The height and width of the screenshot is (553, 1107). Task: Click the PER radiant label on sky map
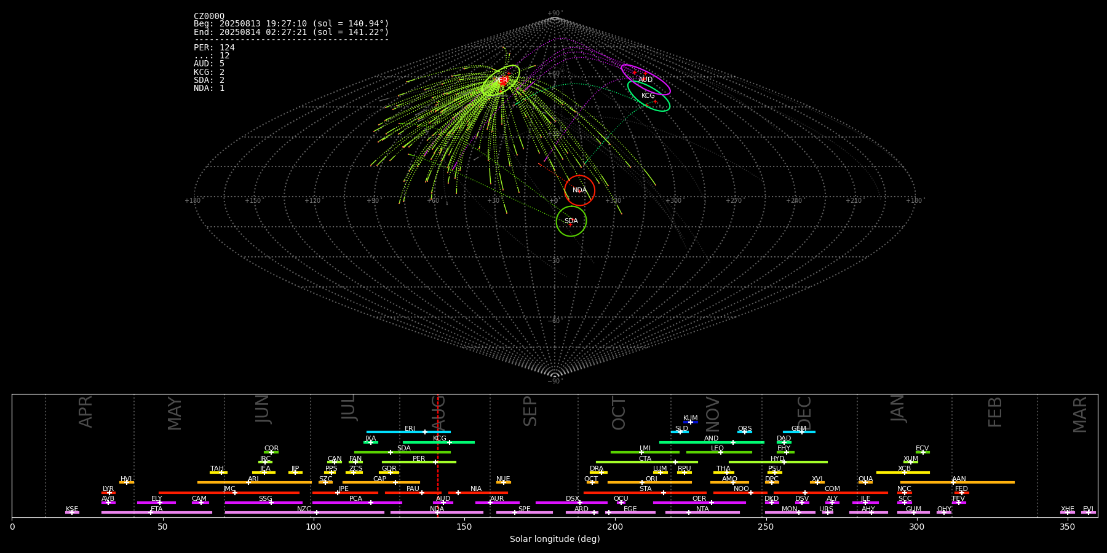pyautogui.click(x=501, y=80)
